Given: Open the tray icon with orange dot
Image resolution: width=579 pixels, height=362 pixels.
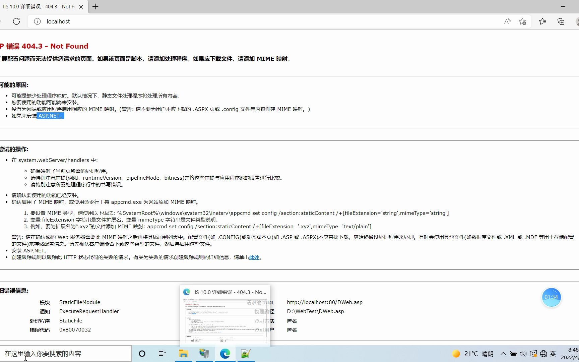Looking at the screenshot, I should pyautogui.click(x=533, y=354).
